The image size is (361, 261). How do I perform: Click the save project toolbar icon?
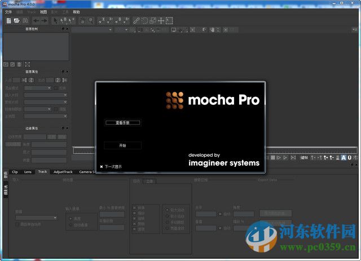[25, 21]
